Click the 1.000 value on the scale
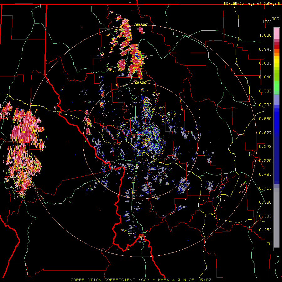282x282 pixels. click(265, 35)
